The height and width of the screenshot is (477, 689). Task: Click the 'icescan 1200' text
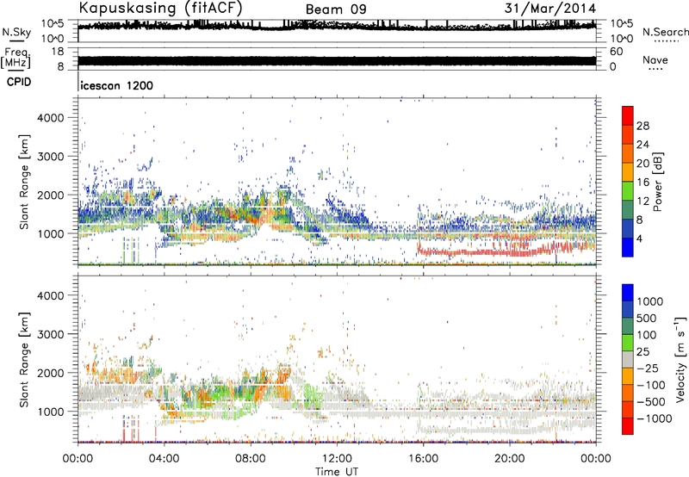[x=117, y=85]
